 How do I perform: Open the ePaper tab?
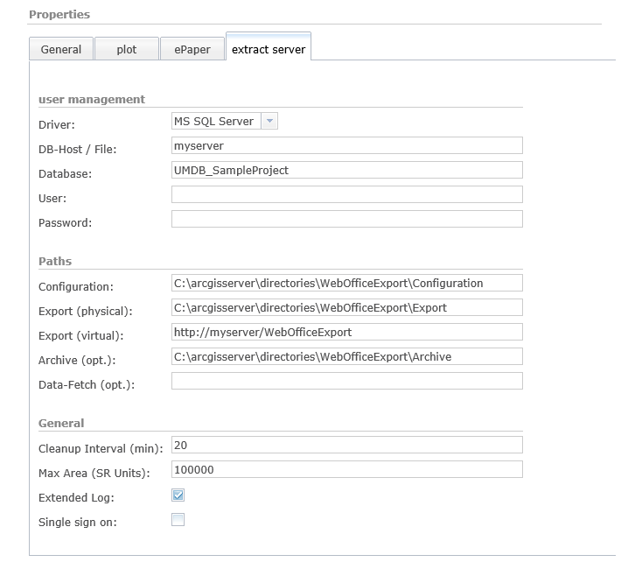point(192,49)
